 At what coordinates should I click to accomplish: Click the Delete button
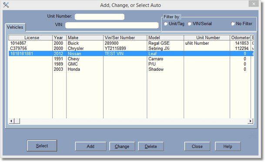pos(151,146)
